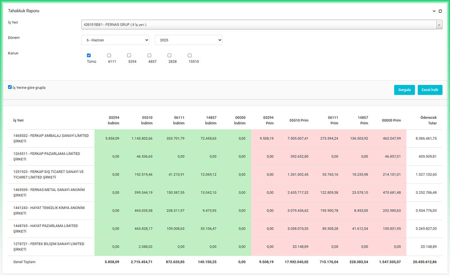
Task: Tick the 3294 kanun checkbox
Action: click(x=129, y=55)
